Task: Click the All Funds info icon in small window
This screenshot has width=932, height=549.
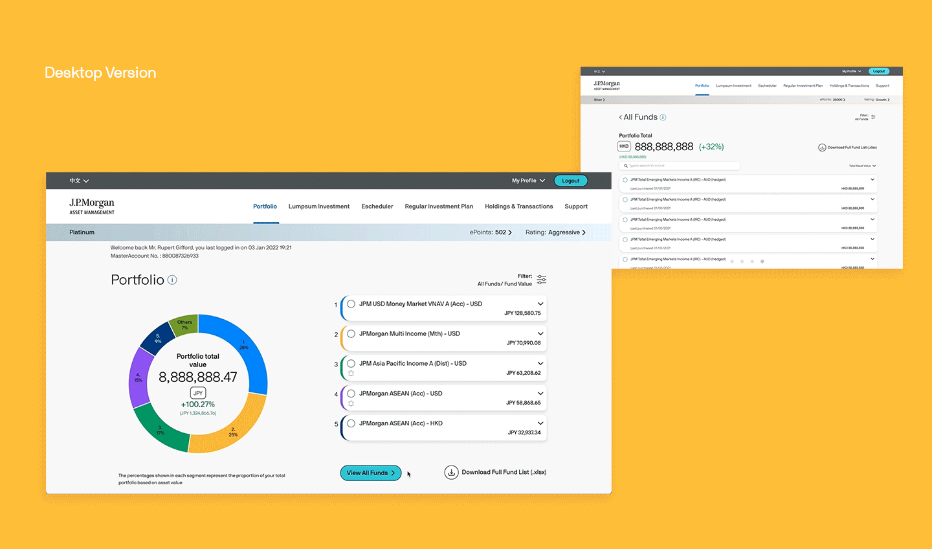Action: click(x=663, y=117)
